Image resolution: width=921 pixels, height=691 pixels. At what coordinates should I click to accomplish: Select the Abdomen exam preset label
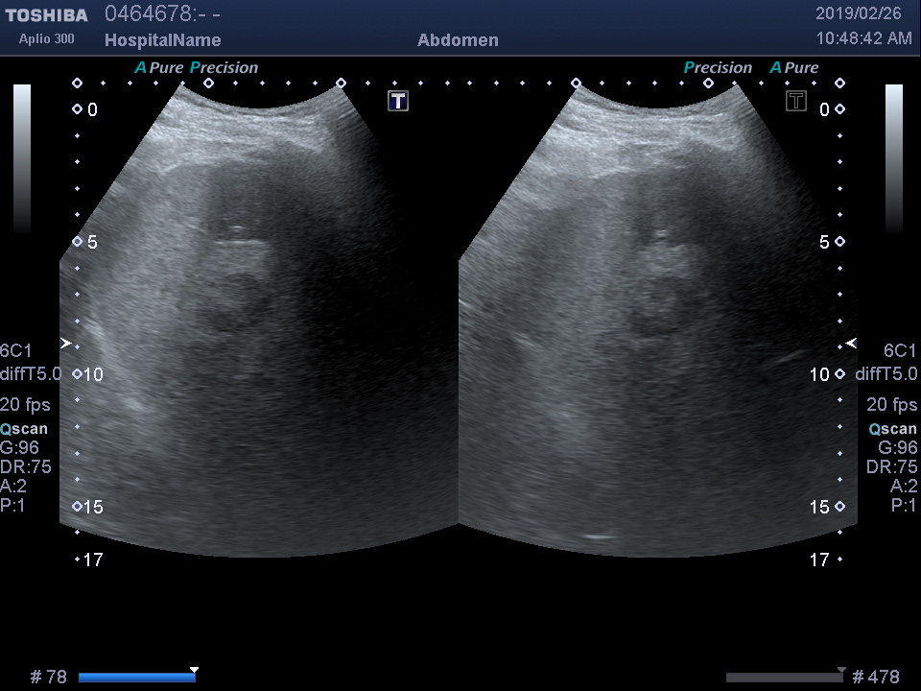click(458, 40)
